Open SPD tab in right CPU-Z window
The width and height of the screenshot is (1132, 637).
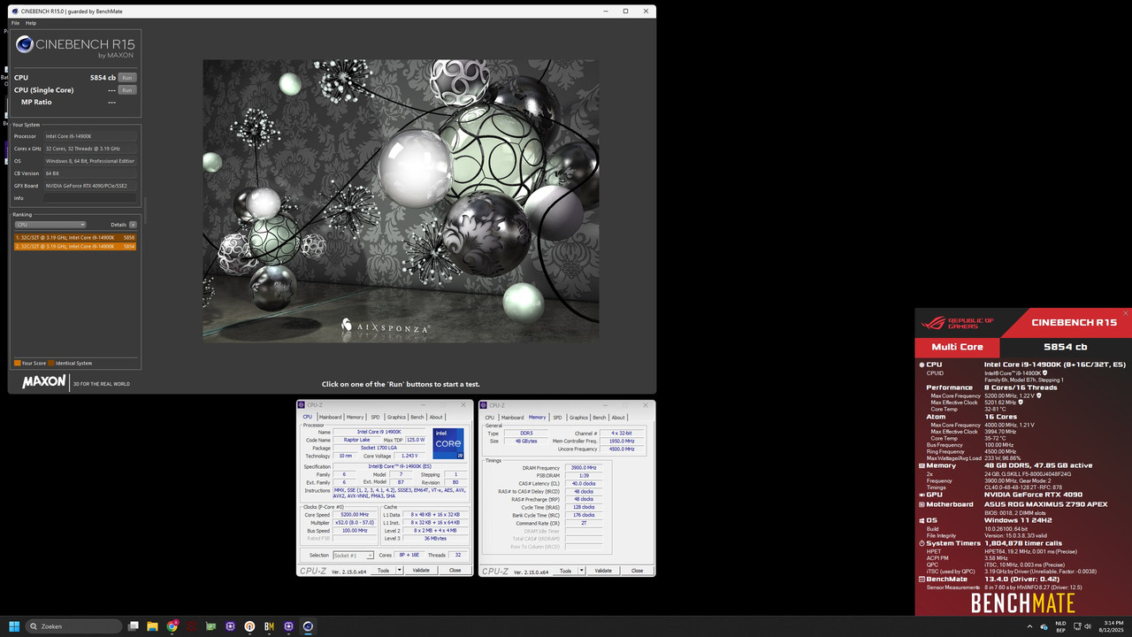point(557,417)
